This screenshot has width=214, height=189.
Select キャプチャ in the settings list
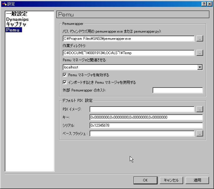pyautogui.click(x=16, y=24)
